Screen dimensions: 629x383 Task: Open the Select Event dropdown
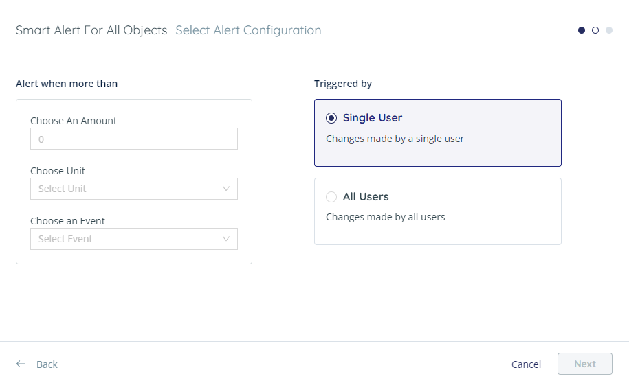[134, 239]
